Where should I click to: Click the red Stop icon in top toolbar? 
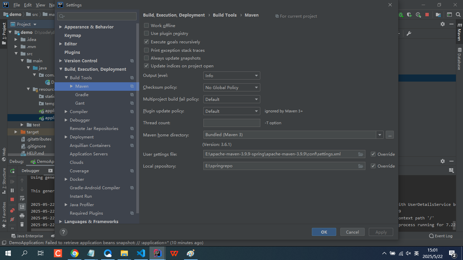pos(427,15)
